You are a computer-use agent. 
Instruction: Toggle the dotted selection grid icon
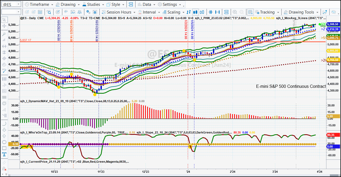coord(250,12)
